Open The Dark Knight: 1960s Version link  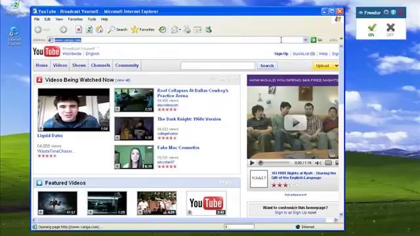click(189, 119)
